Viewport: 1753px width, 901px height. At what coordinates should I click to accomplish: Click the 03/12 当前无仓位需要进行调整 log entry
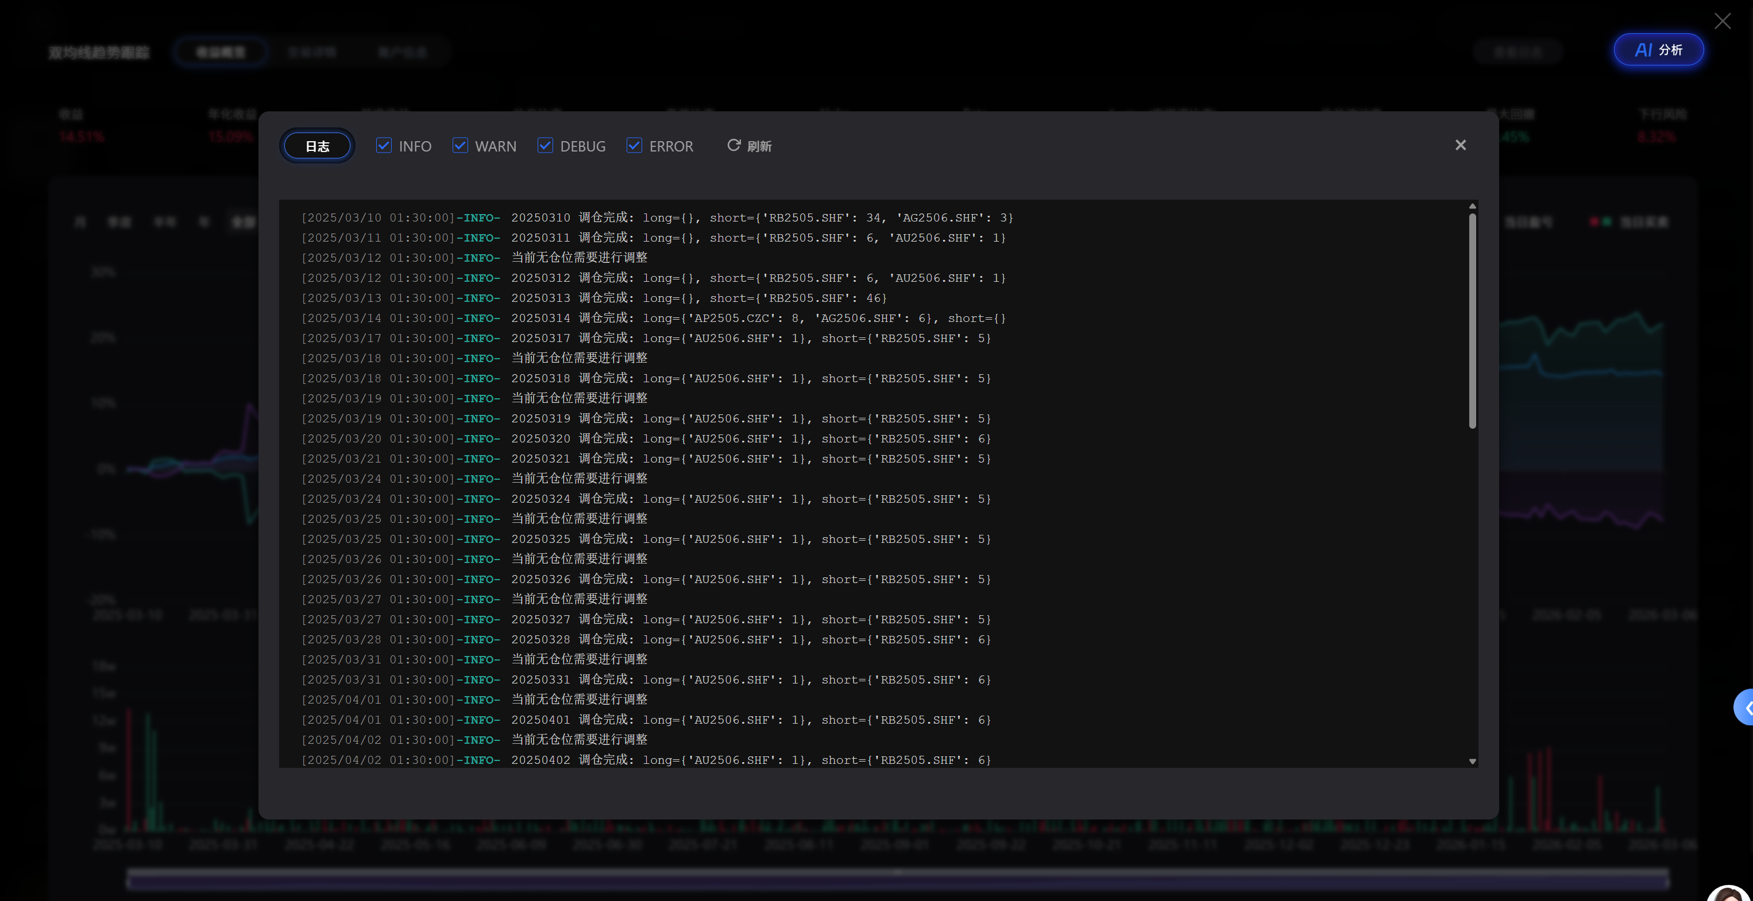(474, 258)
